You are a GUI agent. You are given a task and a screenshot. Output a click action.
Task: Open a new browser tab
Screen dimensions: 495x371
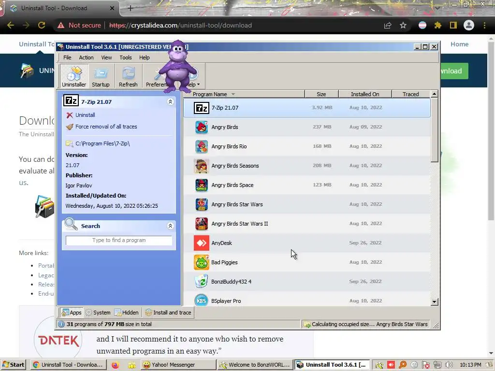click(131, 9)
